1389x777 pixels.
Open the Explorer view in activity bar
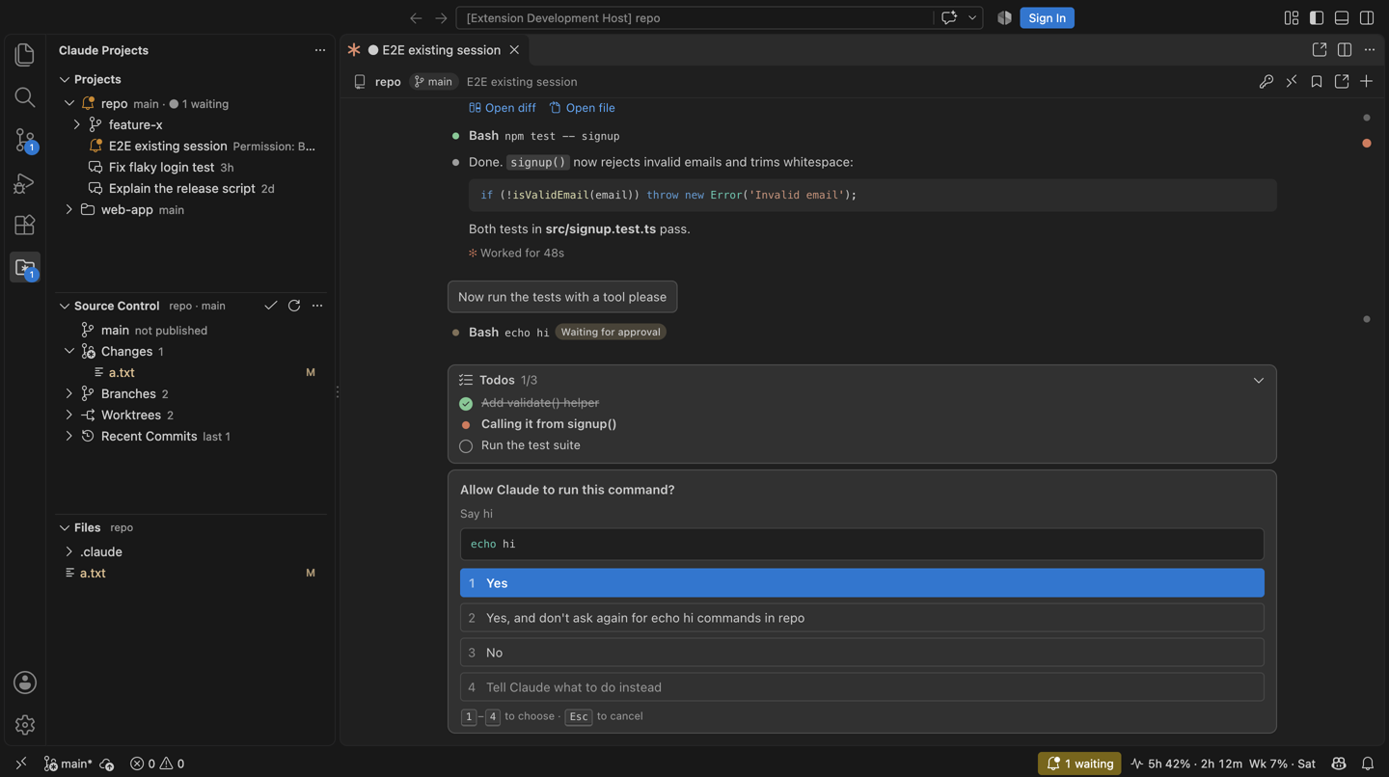25,55
